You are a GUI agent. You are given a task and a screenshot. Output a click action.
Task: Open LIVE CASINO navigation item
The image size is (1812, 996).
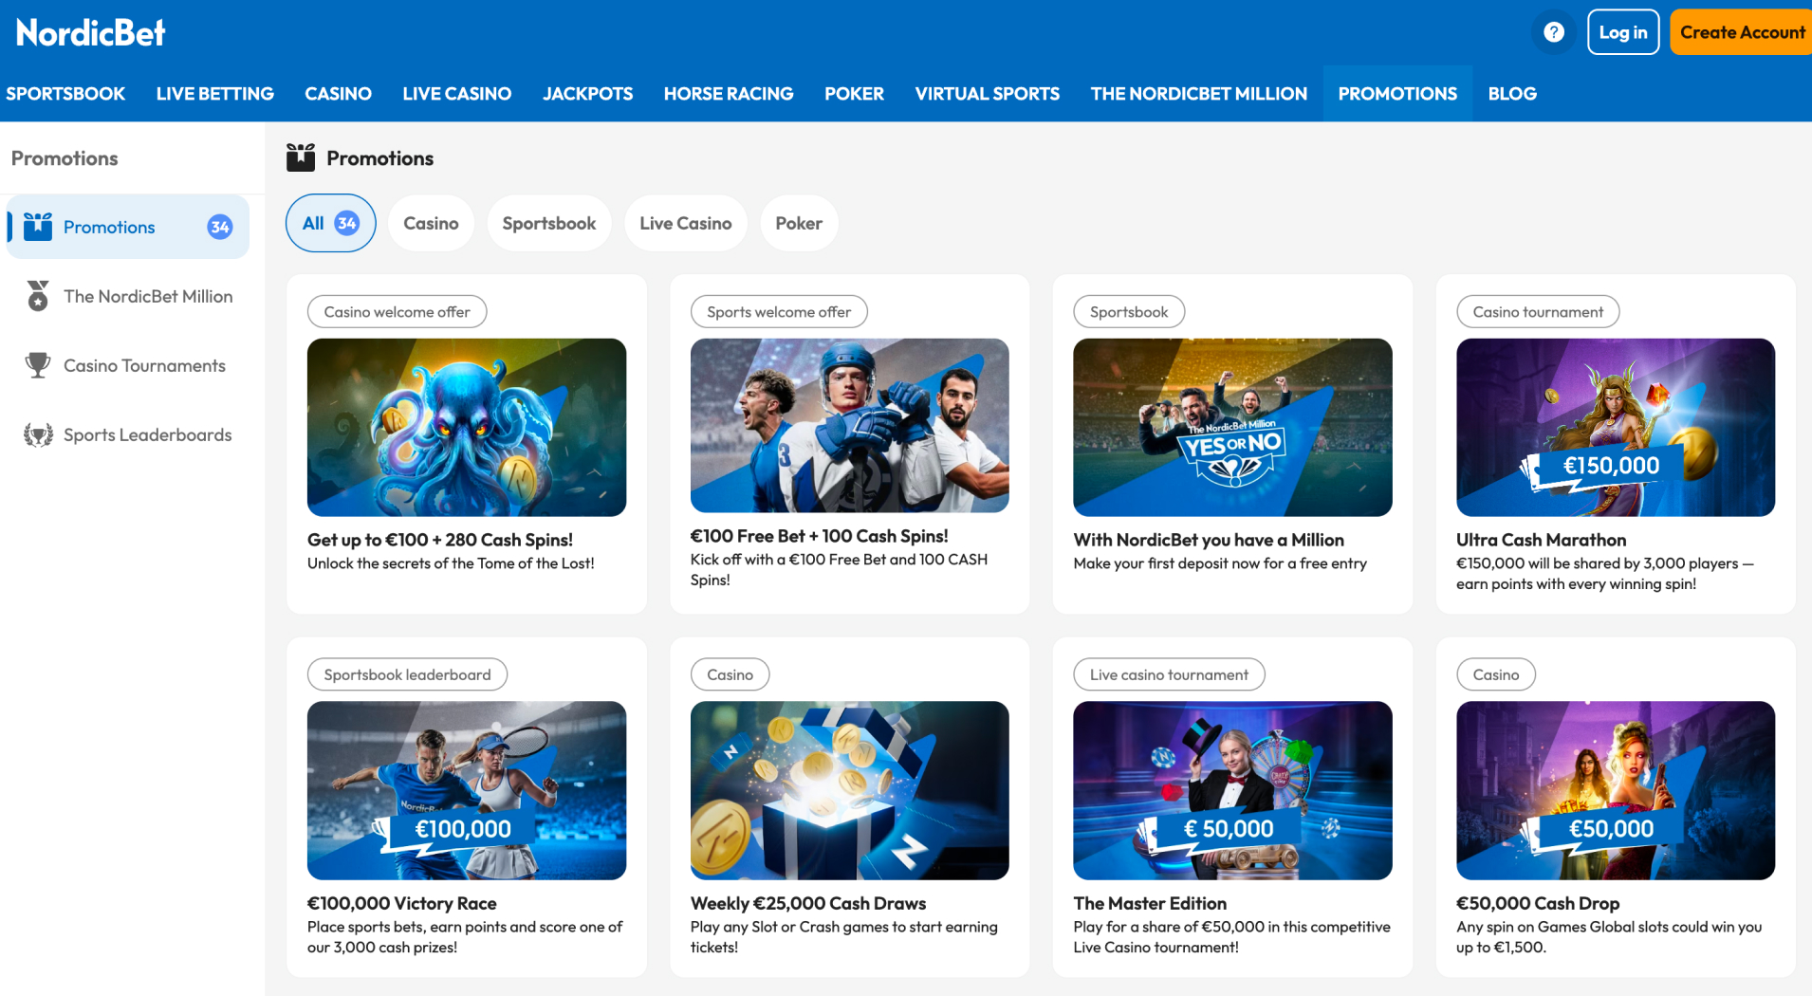(x=456, y=94)
